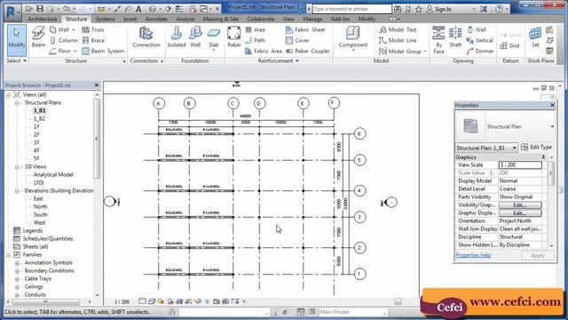This screenshot has width=568, height=320.
Task: Choose the Beam tool
Action: (x=38, y=37)
